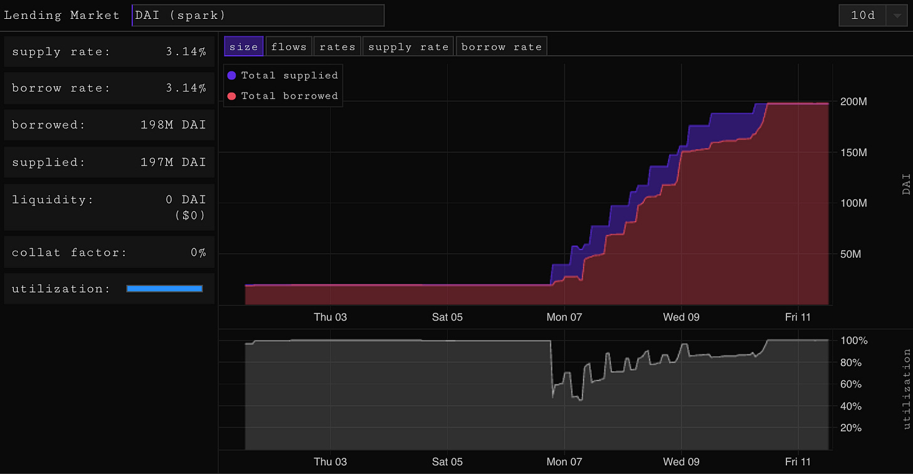Viewport: 913px width, 474px height.
Task: Click the liquidity 0 DAI value
Action: click(186, 199)
